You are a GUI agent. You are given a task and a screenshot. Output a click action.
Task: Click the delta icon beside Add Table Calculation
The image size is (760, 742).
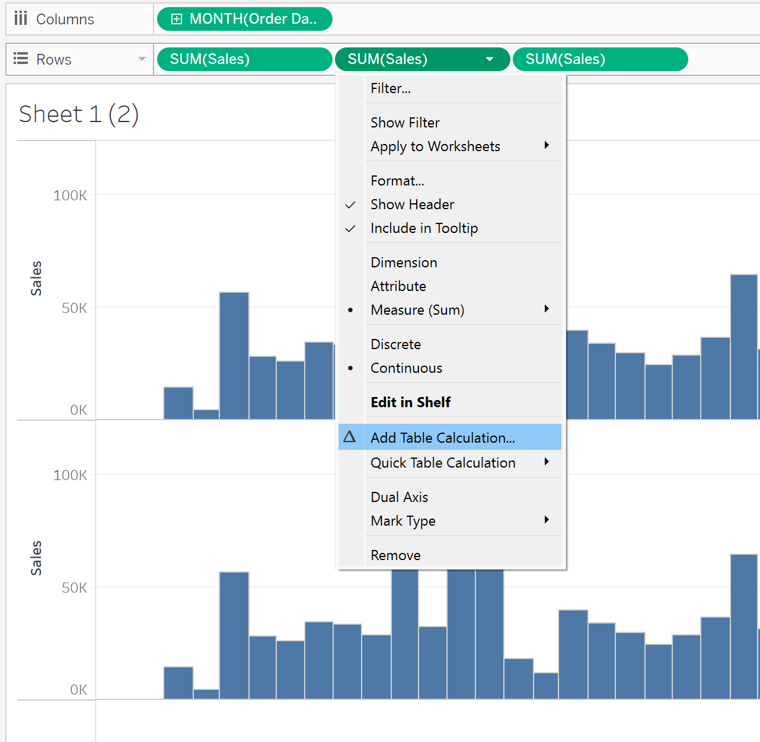click(350, 437)
